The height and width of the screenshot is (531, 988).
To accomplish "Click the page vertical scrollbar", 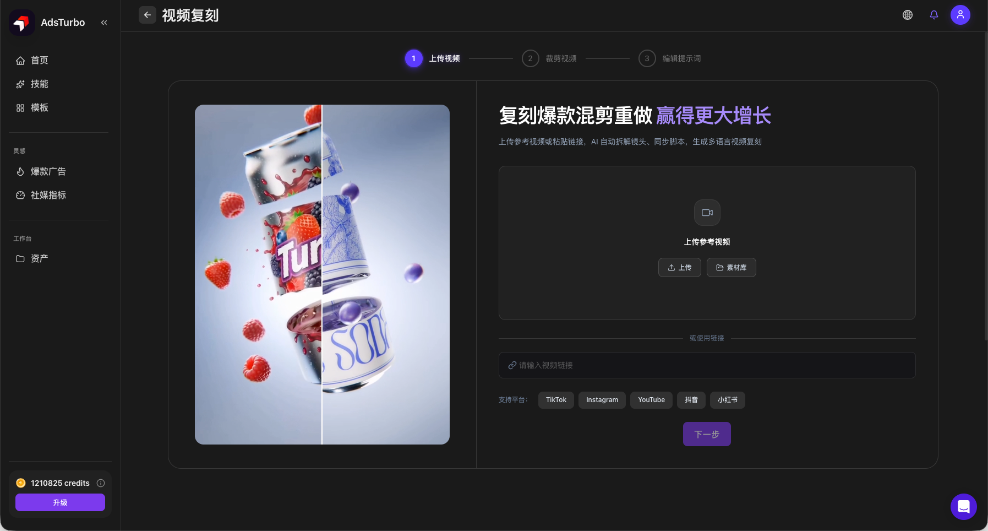I will [986, 186].
